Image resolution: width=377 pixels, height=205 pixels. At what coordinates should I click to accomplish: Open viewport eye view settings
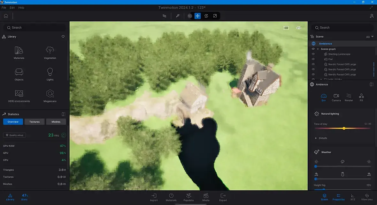point(299,28)
